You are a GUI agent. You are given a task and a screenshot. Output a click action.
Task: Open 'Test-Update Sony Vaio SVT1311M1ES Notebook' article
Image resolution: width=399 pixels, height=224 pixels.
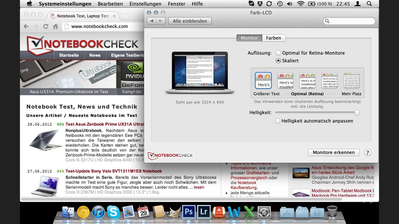(x=114, y=171)
